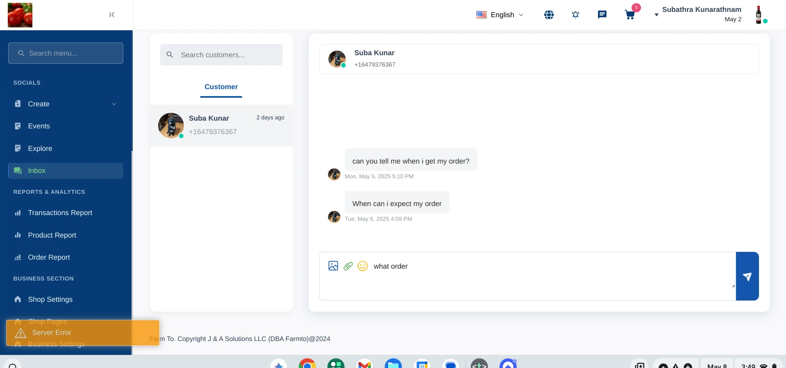The image size is (786, 368).
Task: Open the chat messages icon in header
Action: pos(602,15)
